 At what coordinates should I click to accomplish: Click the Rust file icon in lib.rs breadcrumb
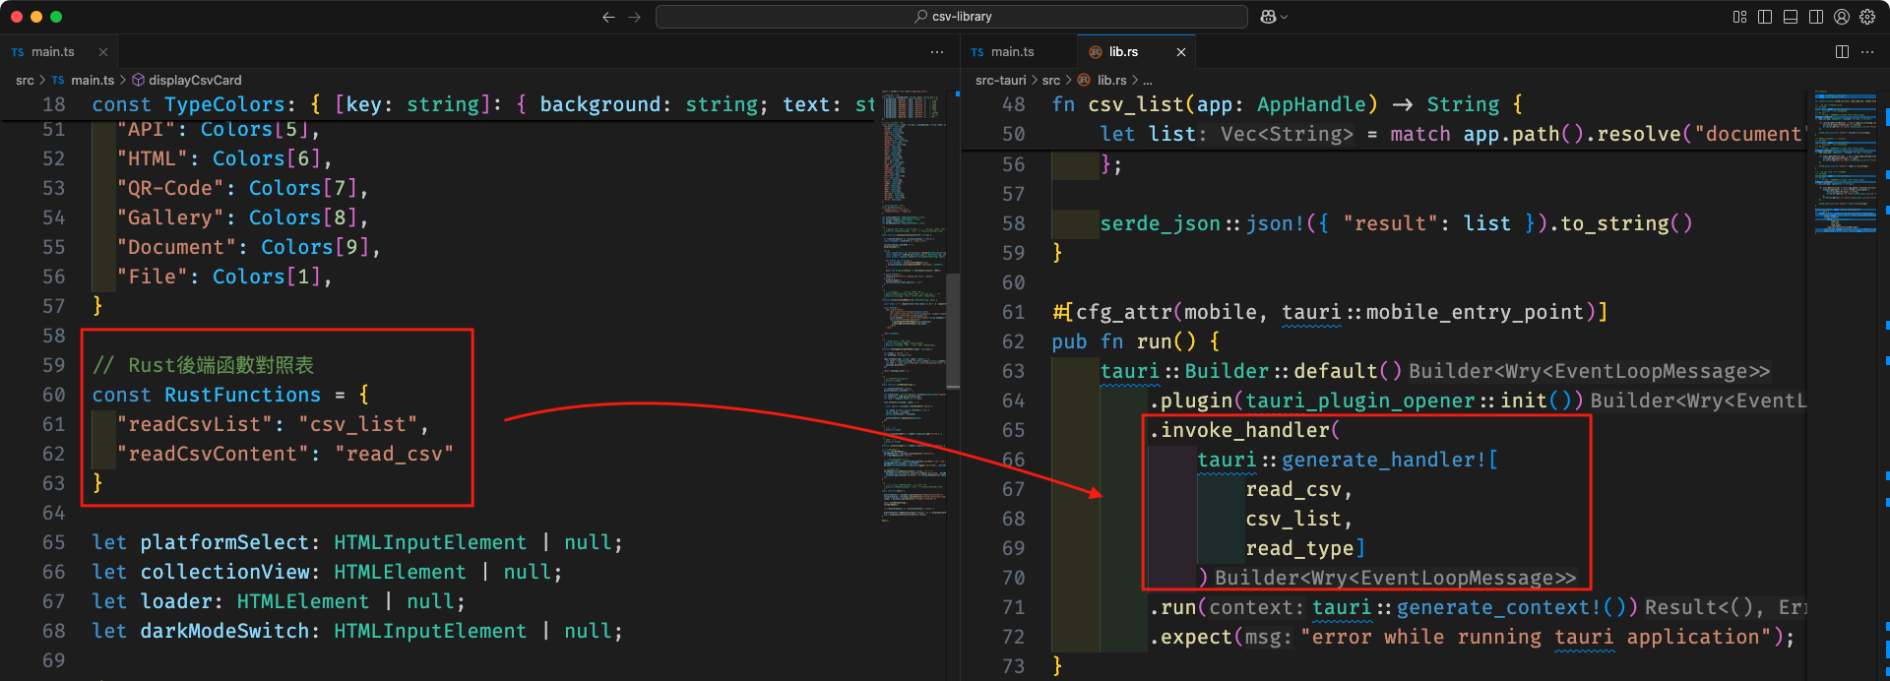[x=1085, y=81]
